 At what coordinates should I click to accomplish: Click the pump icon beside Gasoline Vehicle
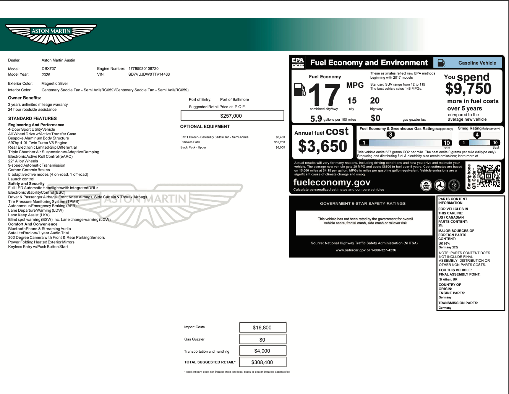coord(441,63)
